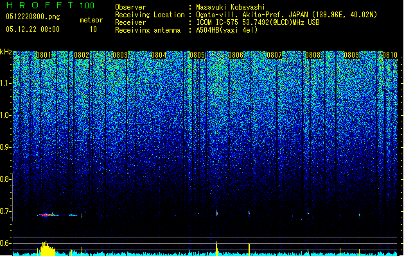The width and height of the screenshot is (404, 256).
Task: Click the 0806 time marker
Action: click(x=236, y=55)
